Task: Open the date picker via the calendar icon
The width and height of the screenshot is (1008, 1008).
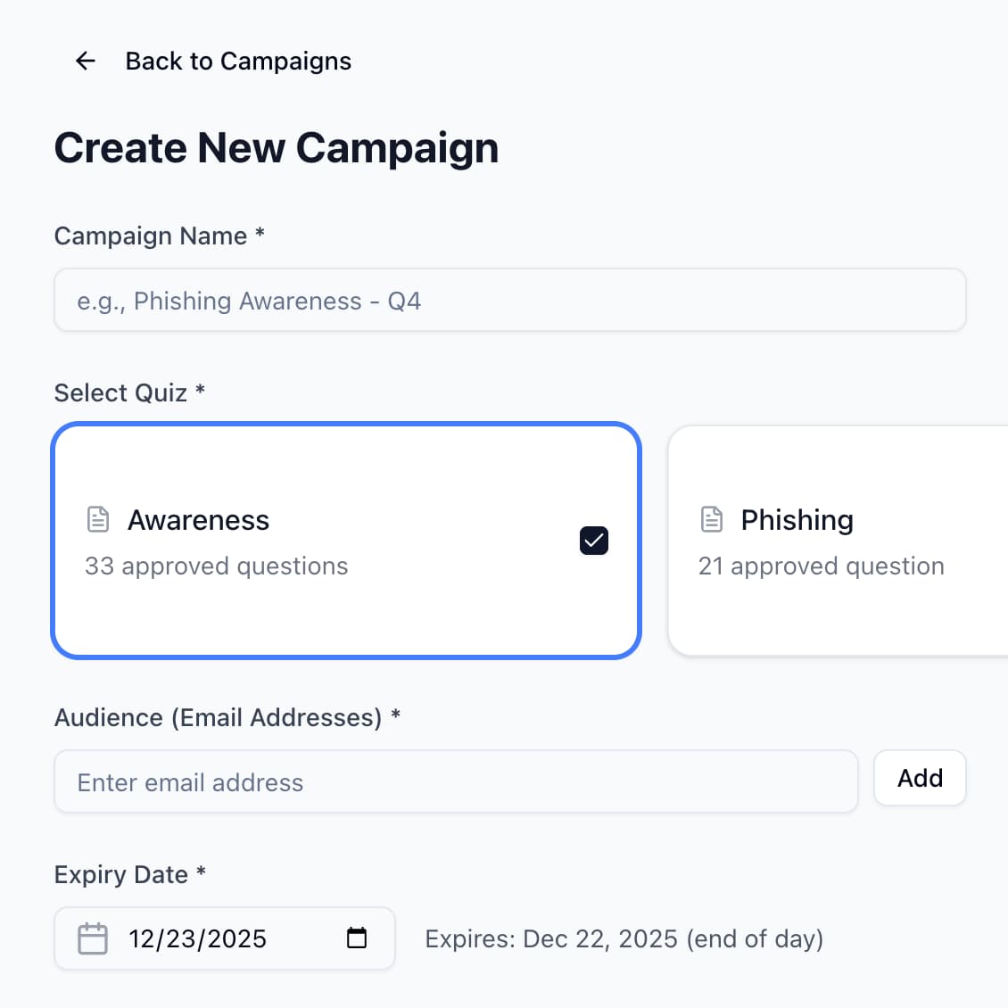Action: click(357, 938)
